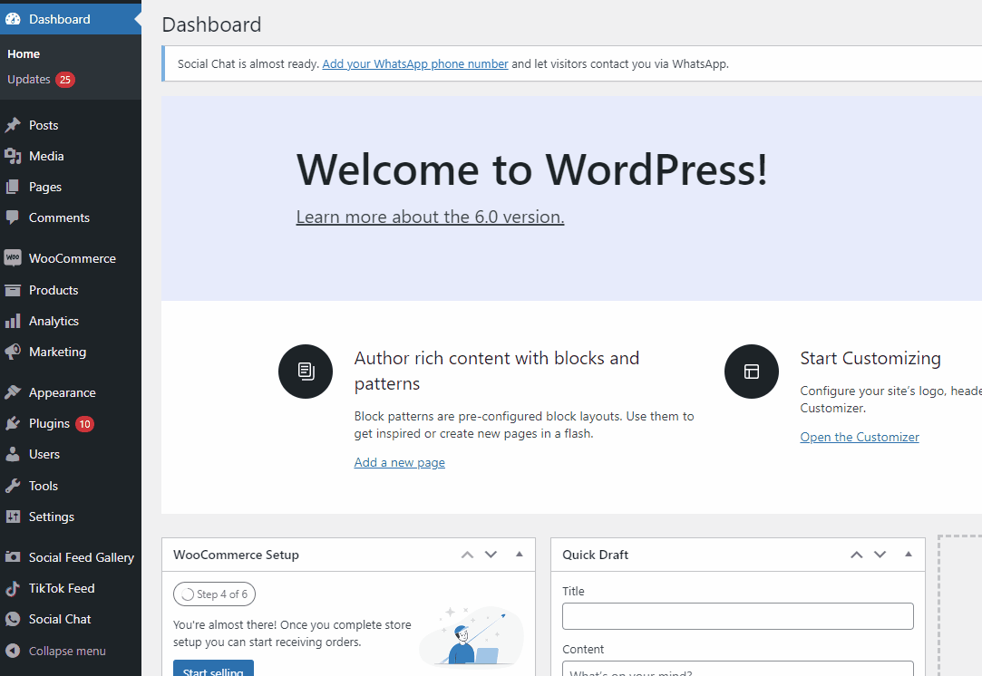Open the Updates submenu item

[x=29, y=80]
